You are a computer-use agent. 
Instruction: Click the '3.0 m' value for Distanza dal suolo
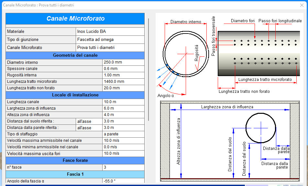click(123, 121)
